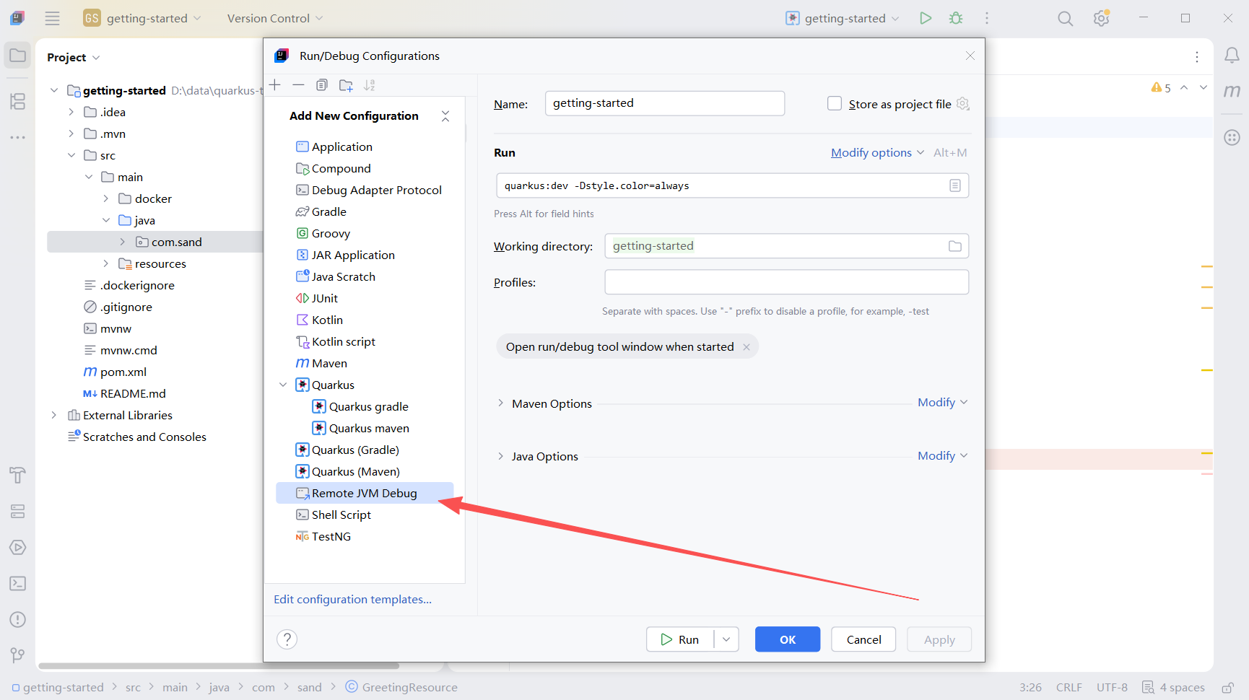Open Problems tool window
This screenshot has height=700, width=1249.
[18, 619]
